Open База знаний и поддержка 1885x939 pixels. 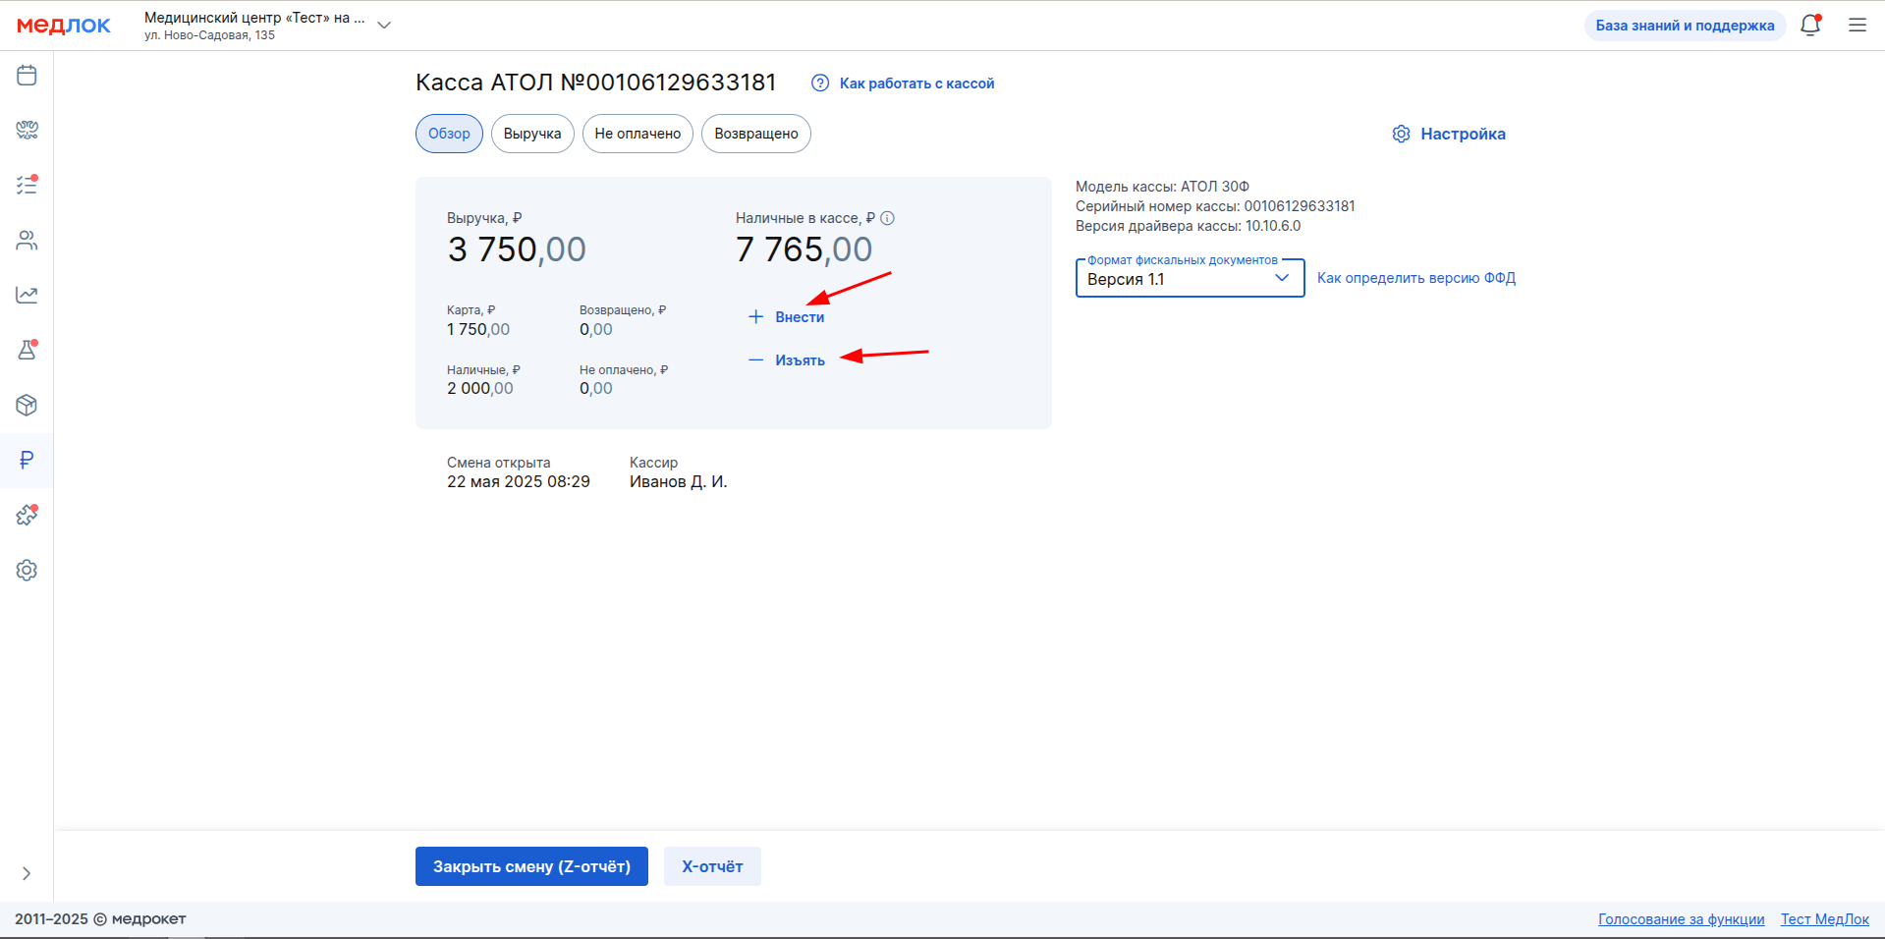tap(1685, 26)
